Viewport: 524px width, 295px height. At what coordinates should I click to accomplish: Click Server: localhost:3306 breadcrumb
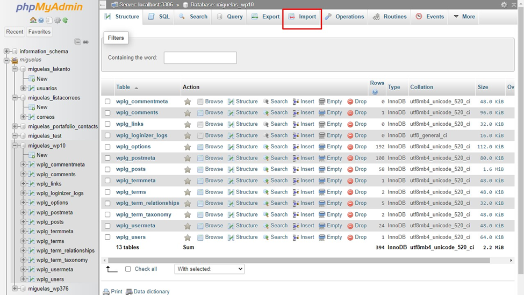coord(146,5)
